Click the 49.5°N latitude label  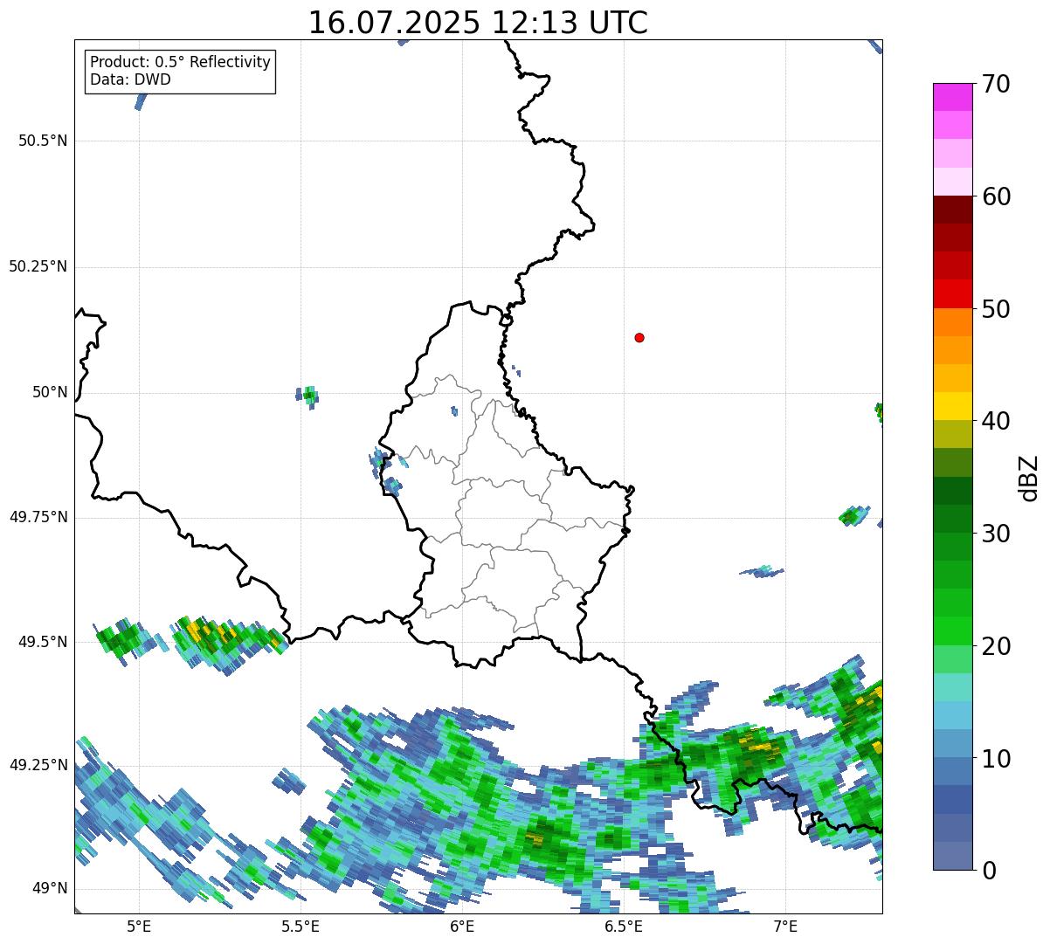point(43,642)
